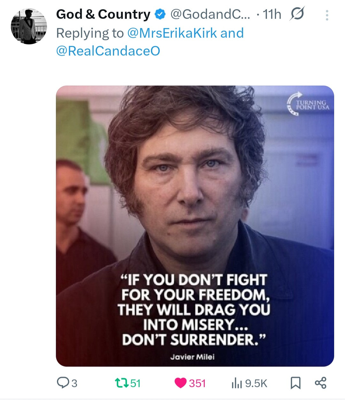Toggle the pink heart like icon
This screenshot has height=400, width=345.
coord(181,383)
